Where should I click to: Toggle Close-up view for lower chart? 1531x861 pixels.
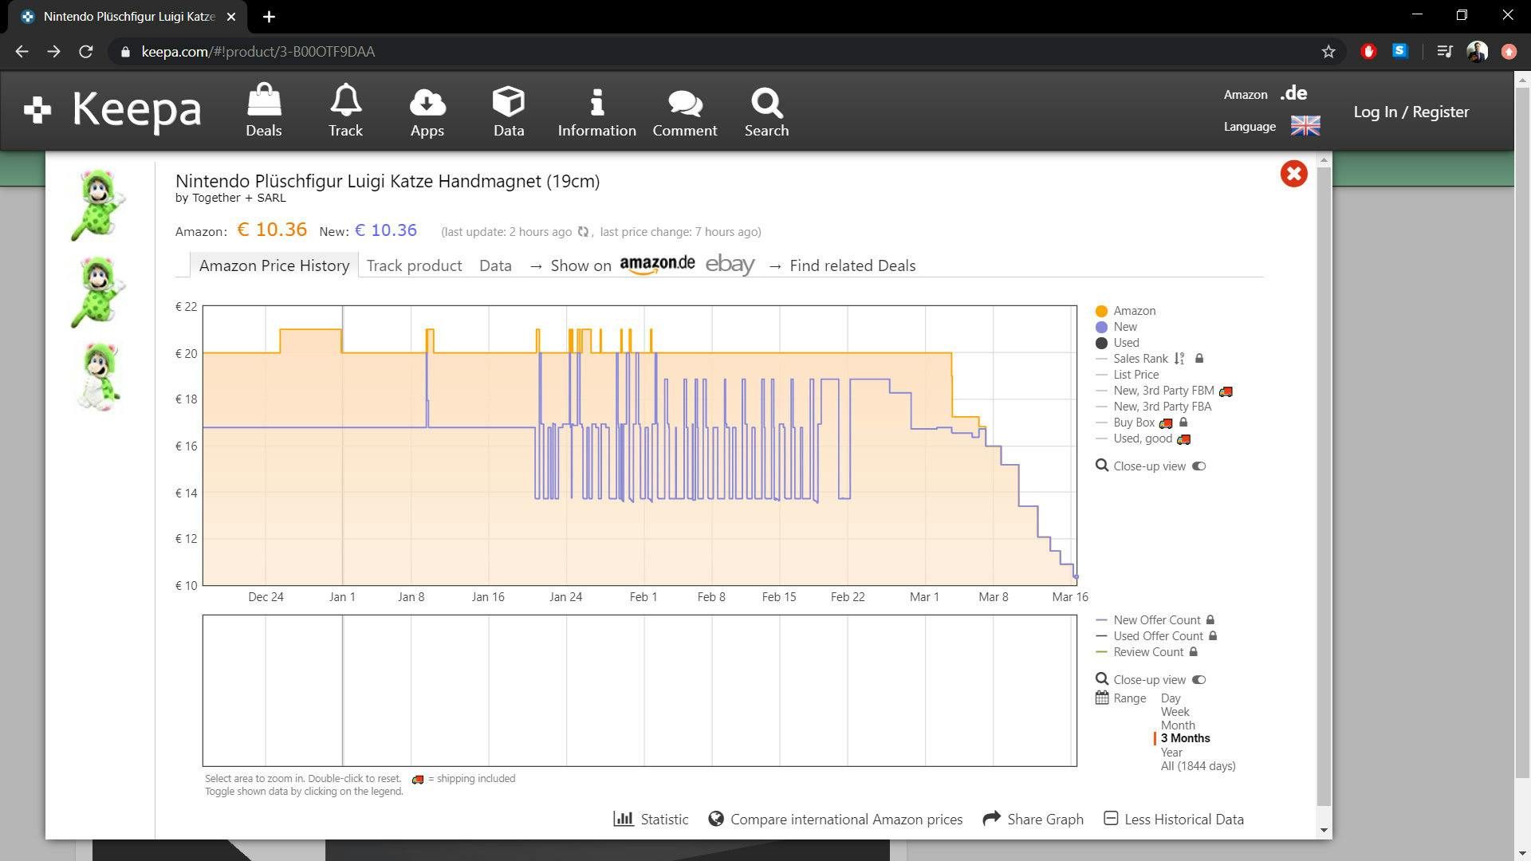click(x=1198, y=680)
